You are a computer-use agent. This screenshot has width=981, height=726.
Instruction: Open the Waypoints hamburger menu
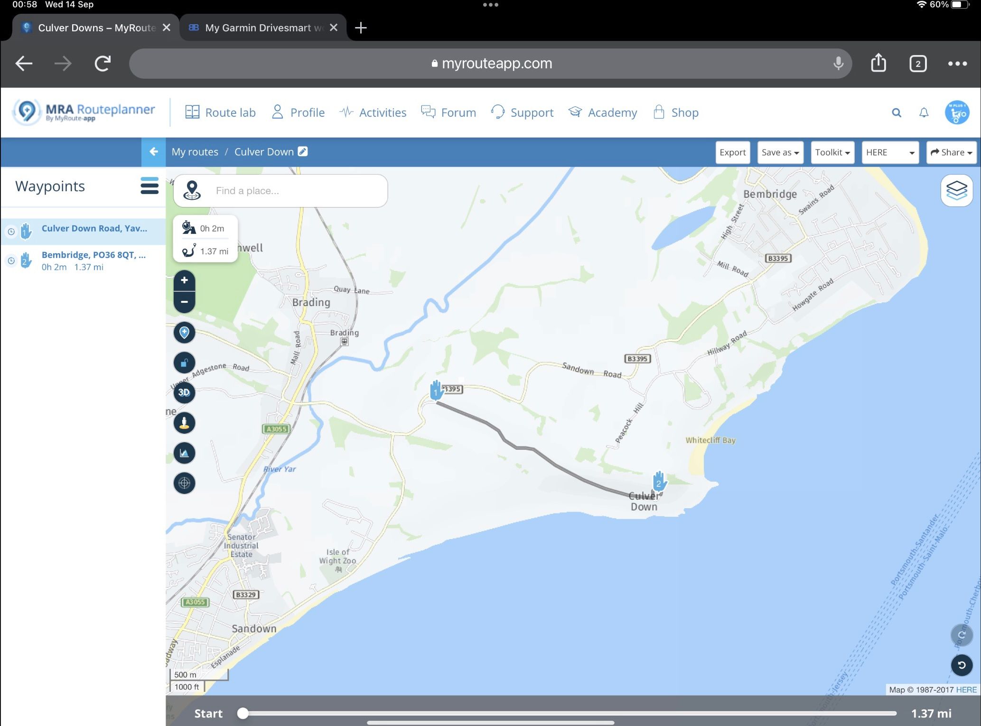pos(149,186)
